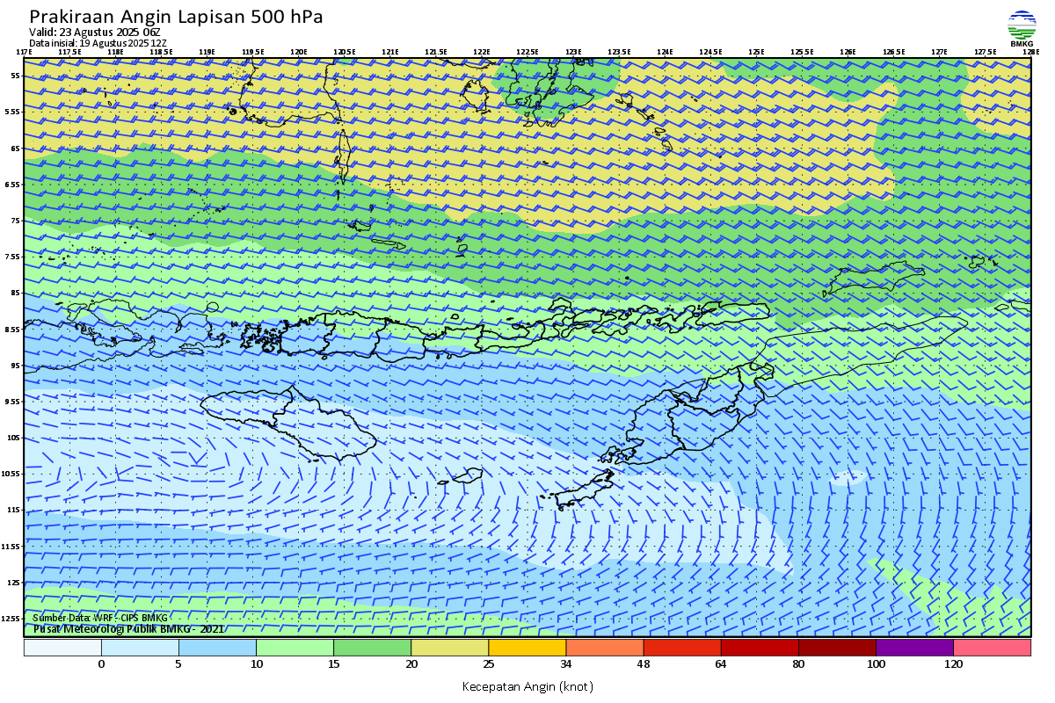The width and height of the screenshot is (1055, 703).
Task: Click the 9S latitude label
Action: (15, 366)
